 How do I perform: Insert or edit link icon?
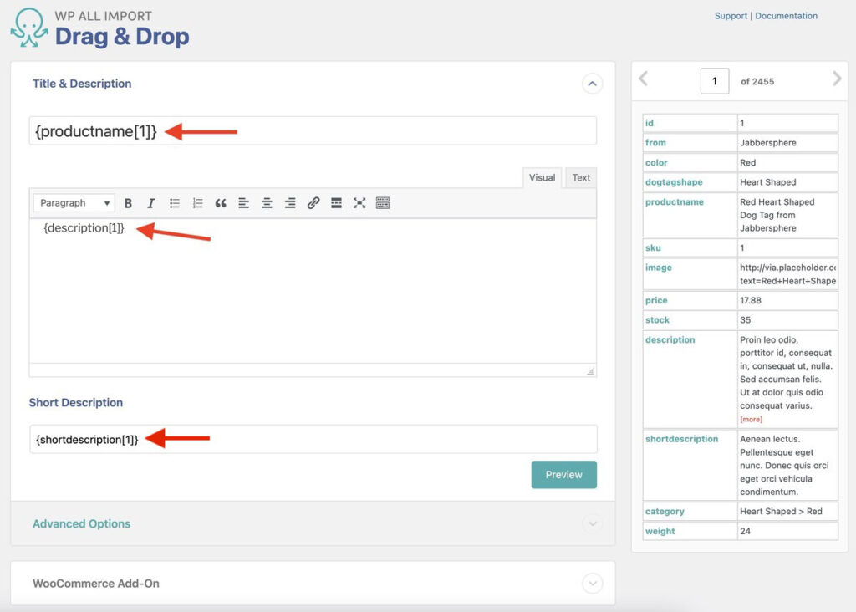(313, 203)
